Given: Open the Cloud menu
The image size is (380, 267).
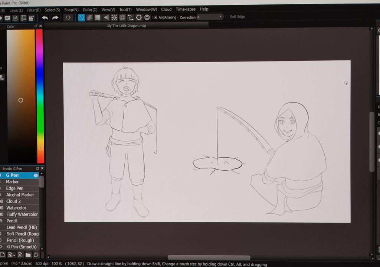Looking at the screenshot, I should click(x=166, y=9).
